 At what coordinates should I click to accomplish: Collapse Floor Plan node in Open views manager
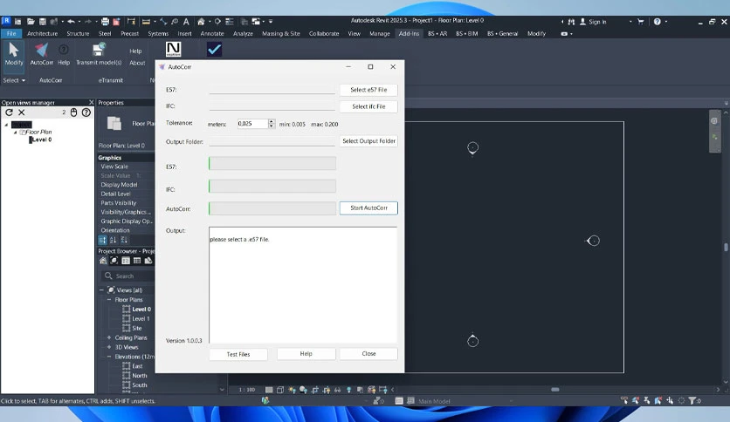tap(15, 133)
